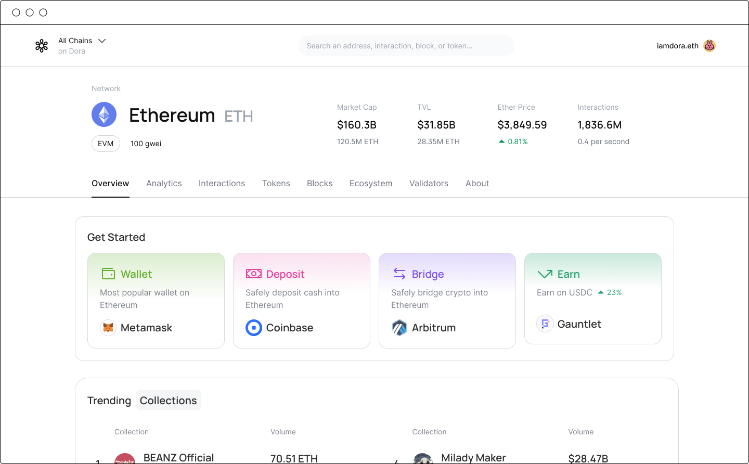Click the Metamask fox icon
The height and width of the screenshot is (464, 749).
(x=108, y=328)
